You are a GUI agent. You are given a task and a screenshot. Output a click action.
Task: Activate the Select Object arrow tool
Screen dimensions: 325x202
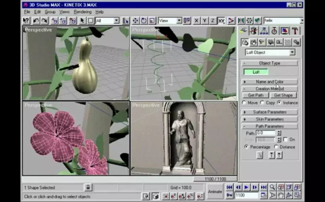point(82,21)
